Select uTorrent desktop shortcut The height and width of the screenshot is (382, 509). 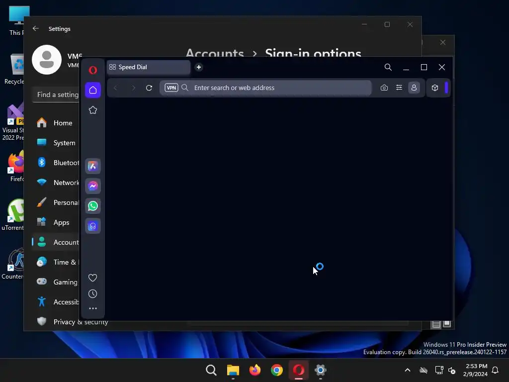click(x=12, y=215)
